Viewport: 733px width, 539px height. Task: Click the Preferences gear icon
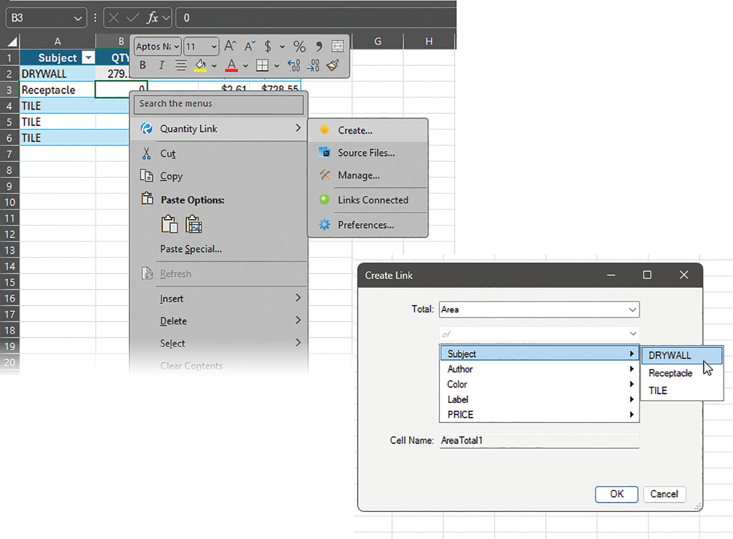(x=324, y=224)
